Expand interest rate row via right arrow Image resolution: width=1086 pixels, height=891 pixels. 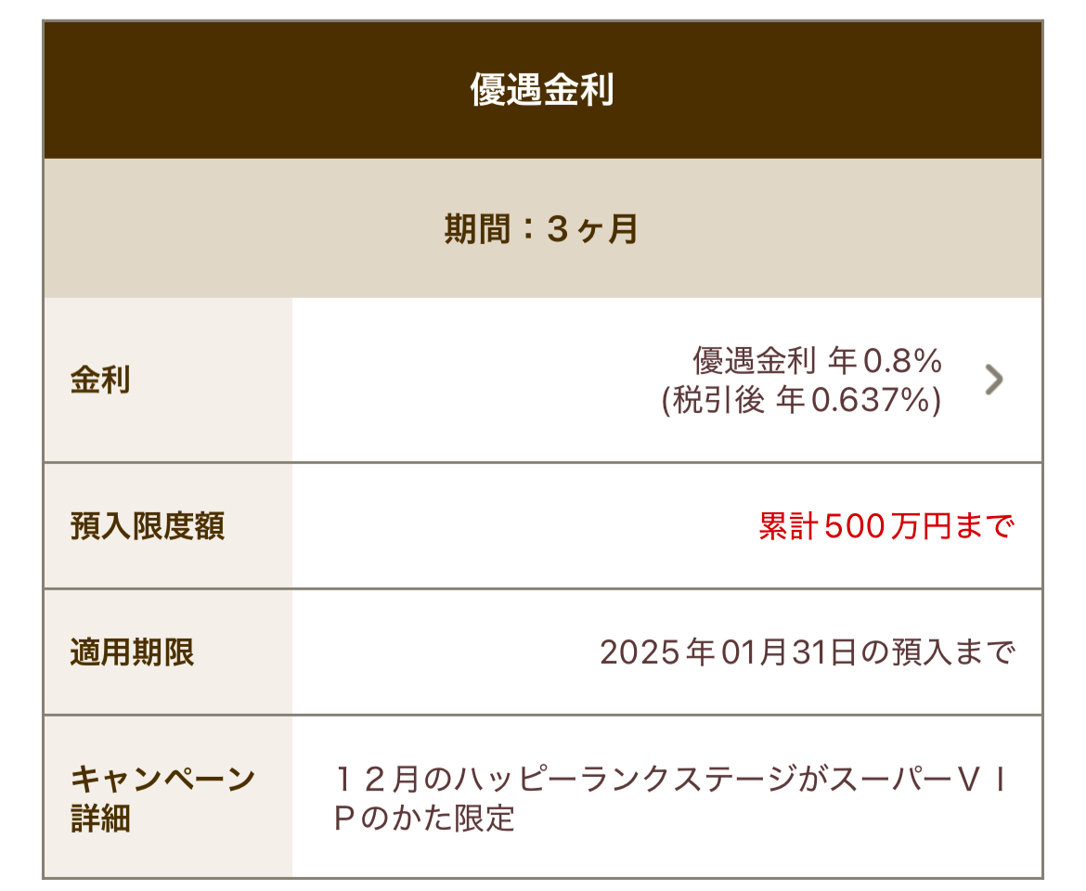(x=994, y=380)
